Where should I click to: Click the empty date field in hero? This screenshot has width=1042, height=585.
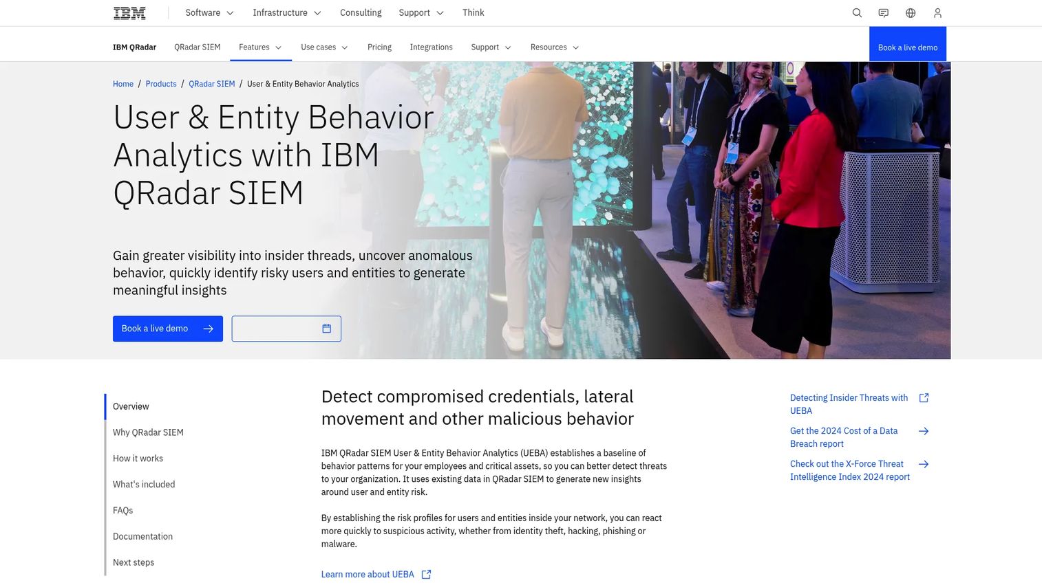click(x=286, y=329)
